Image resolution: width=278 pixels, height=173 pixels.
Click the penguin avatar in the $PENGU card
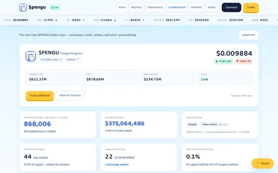(x=31, y=56)
